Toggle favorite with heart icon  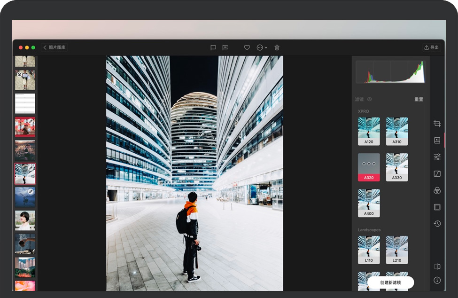[247, 47]
